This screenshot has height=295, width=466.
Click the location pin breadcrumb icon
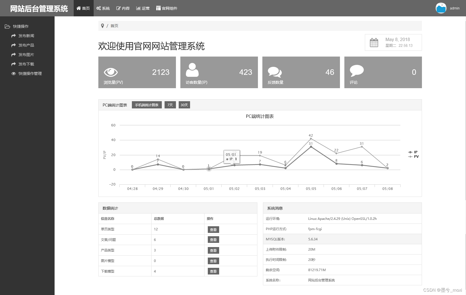[103, 26]
